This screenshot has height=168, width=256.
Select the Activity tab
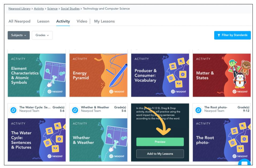coord(63,21)
